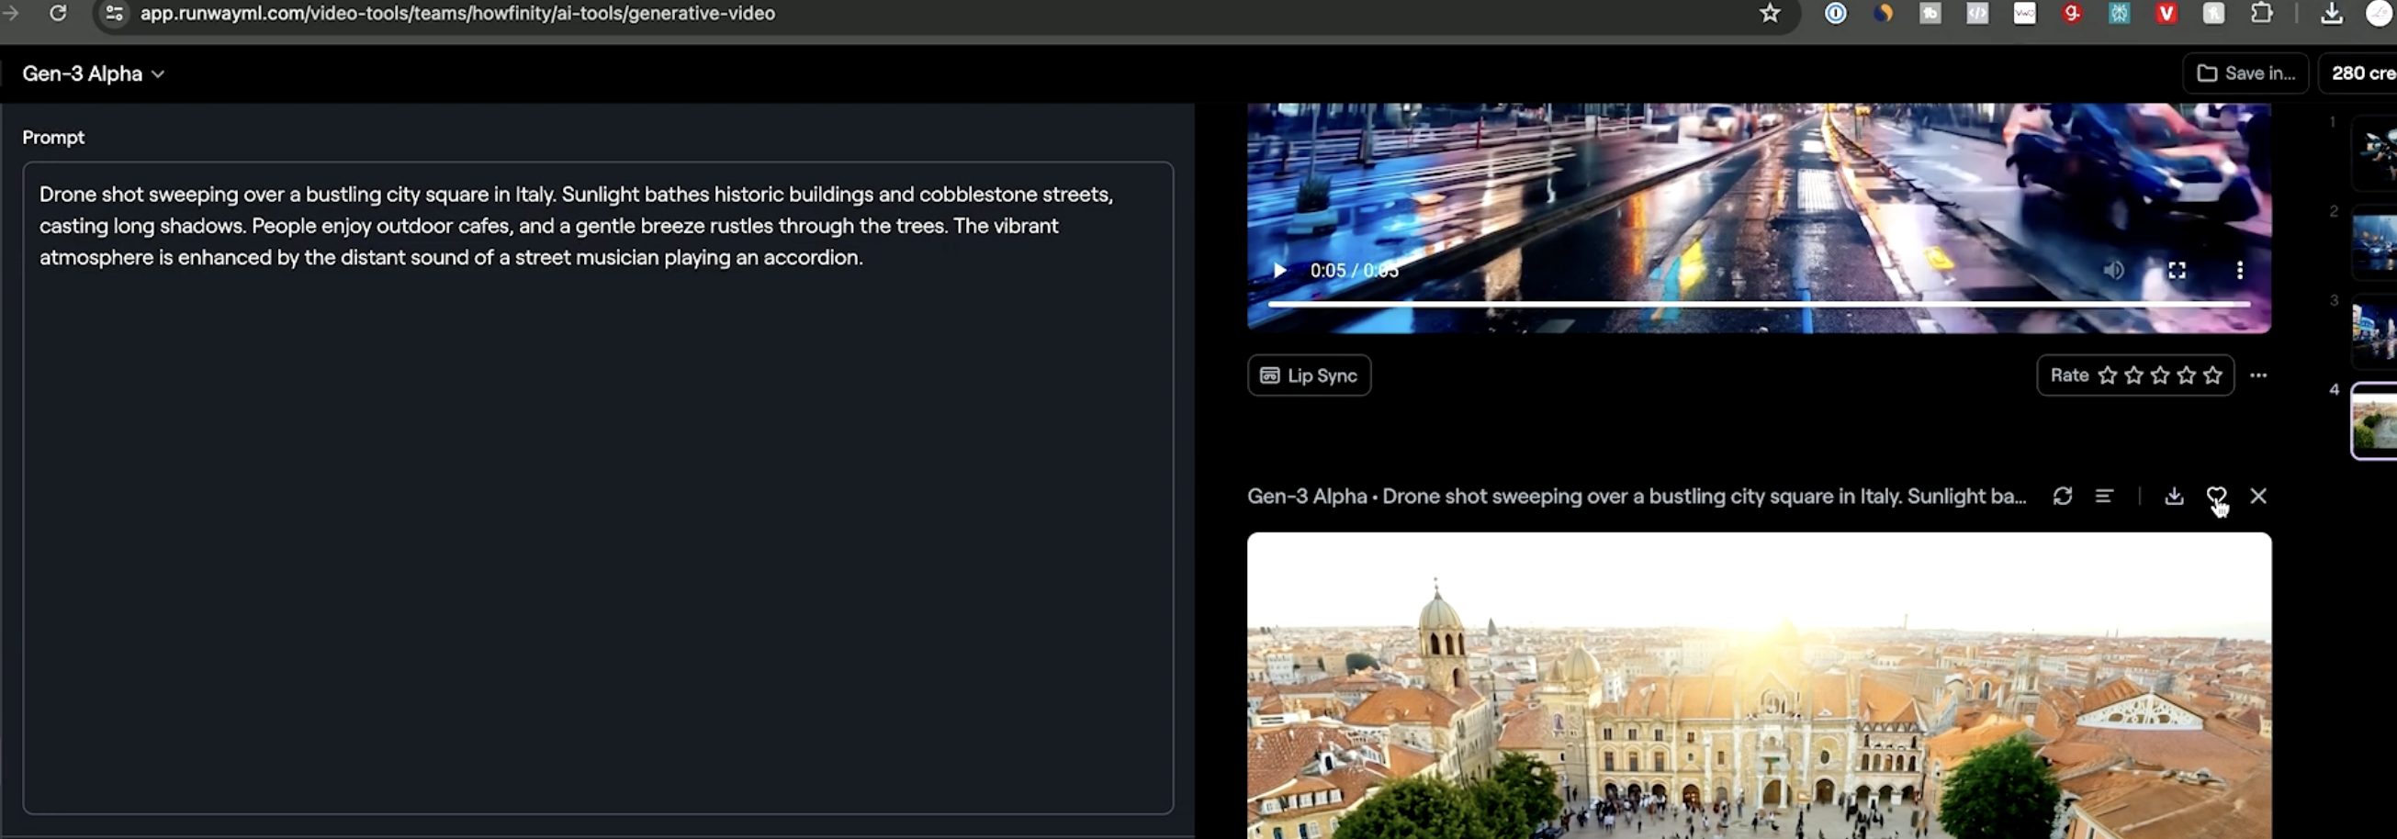
Task: Select generation thumbnail number 3
Action: 2374,332
